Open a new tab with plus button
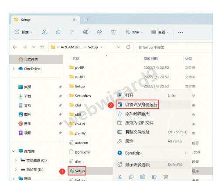 [x=87, y=20]
